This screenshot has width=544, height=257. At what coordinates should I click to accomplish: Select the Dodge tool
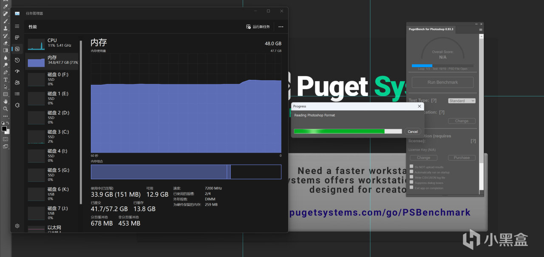6,65
